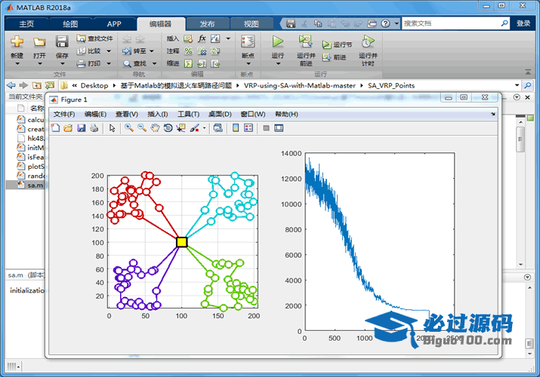
Task: Click the editor vertical scrollbar thumb
Action: click(x=520, y=139)
